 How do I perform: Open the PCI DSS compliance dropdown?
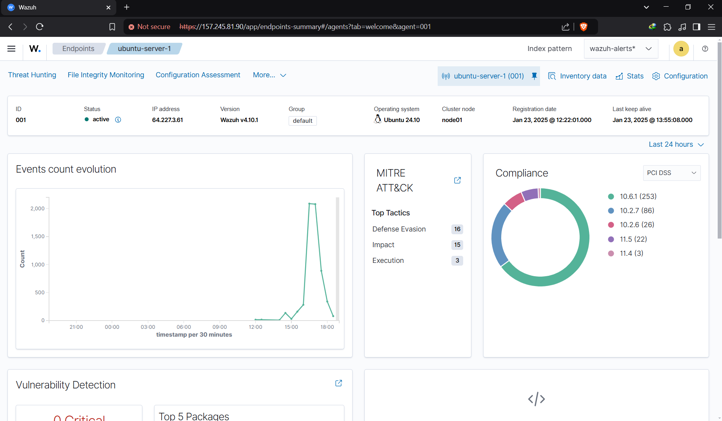[672, 173]
